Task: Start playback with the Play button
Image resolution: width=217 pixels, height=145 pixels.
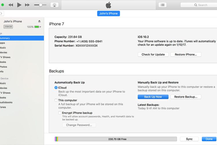Action: pos(19,5)
